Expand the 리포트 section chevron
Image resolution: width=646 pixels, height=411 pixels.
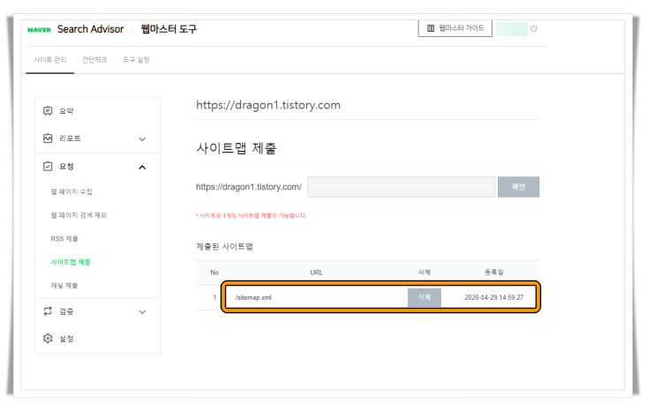pos(142,139)
